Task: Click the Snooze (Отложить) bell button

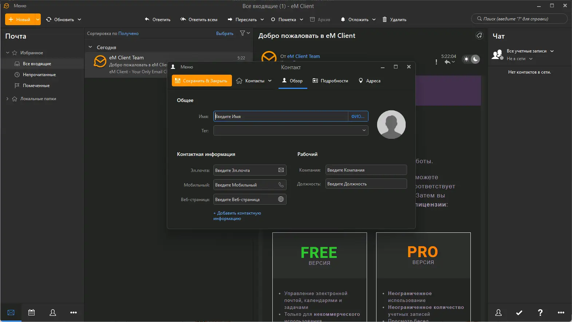Action: tap(354, 19)
